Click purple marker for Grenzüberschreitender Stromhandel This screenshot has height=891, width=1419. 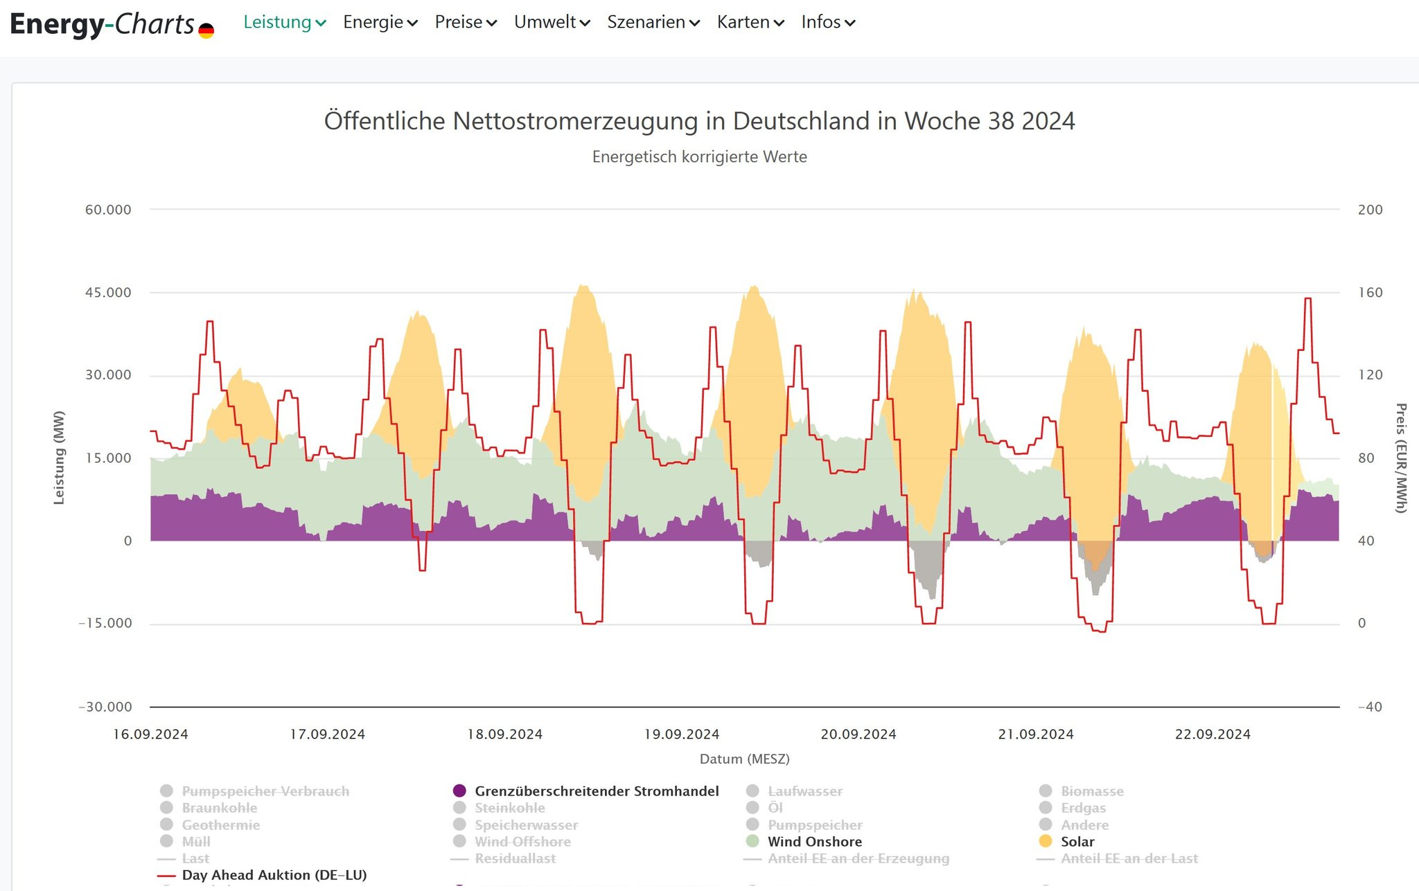[x=459, y=791]
